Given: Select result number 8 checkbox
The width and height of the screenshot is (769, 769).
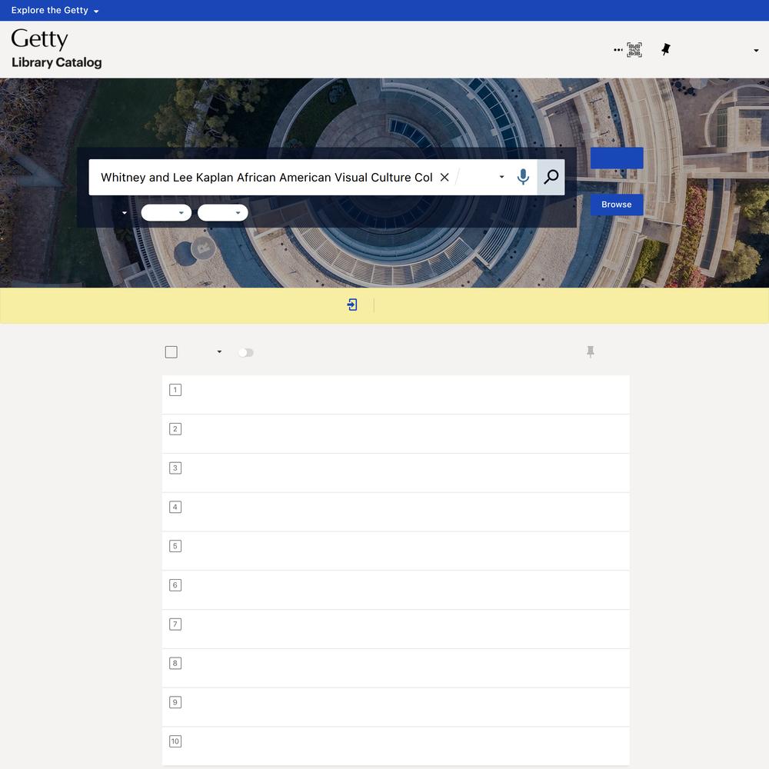Looking at the screenshot, I should (x=175, y=663).
